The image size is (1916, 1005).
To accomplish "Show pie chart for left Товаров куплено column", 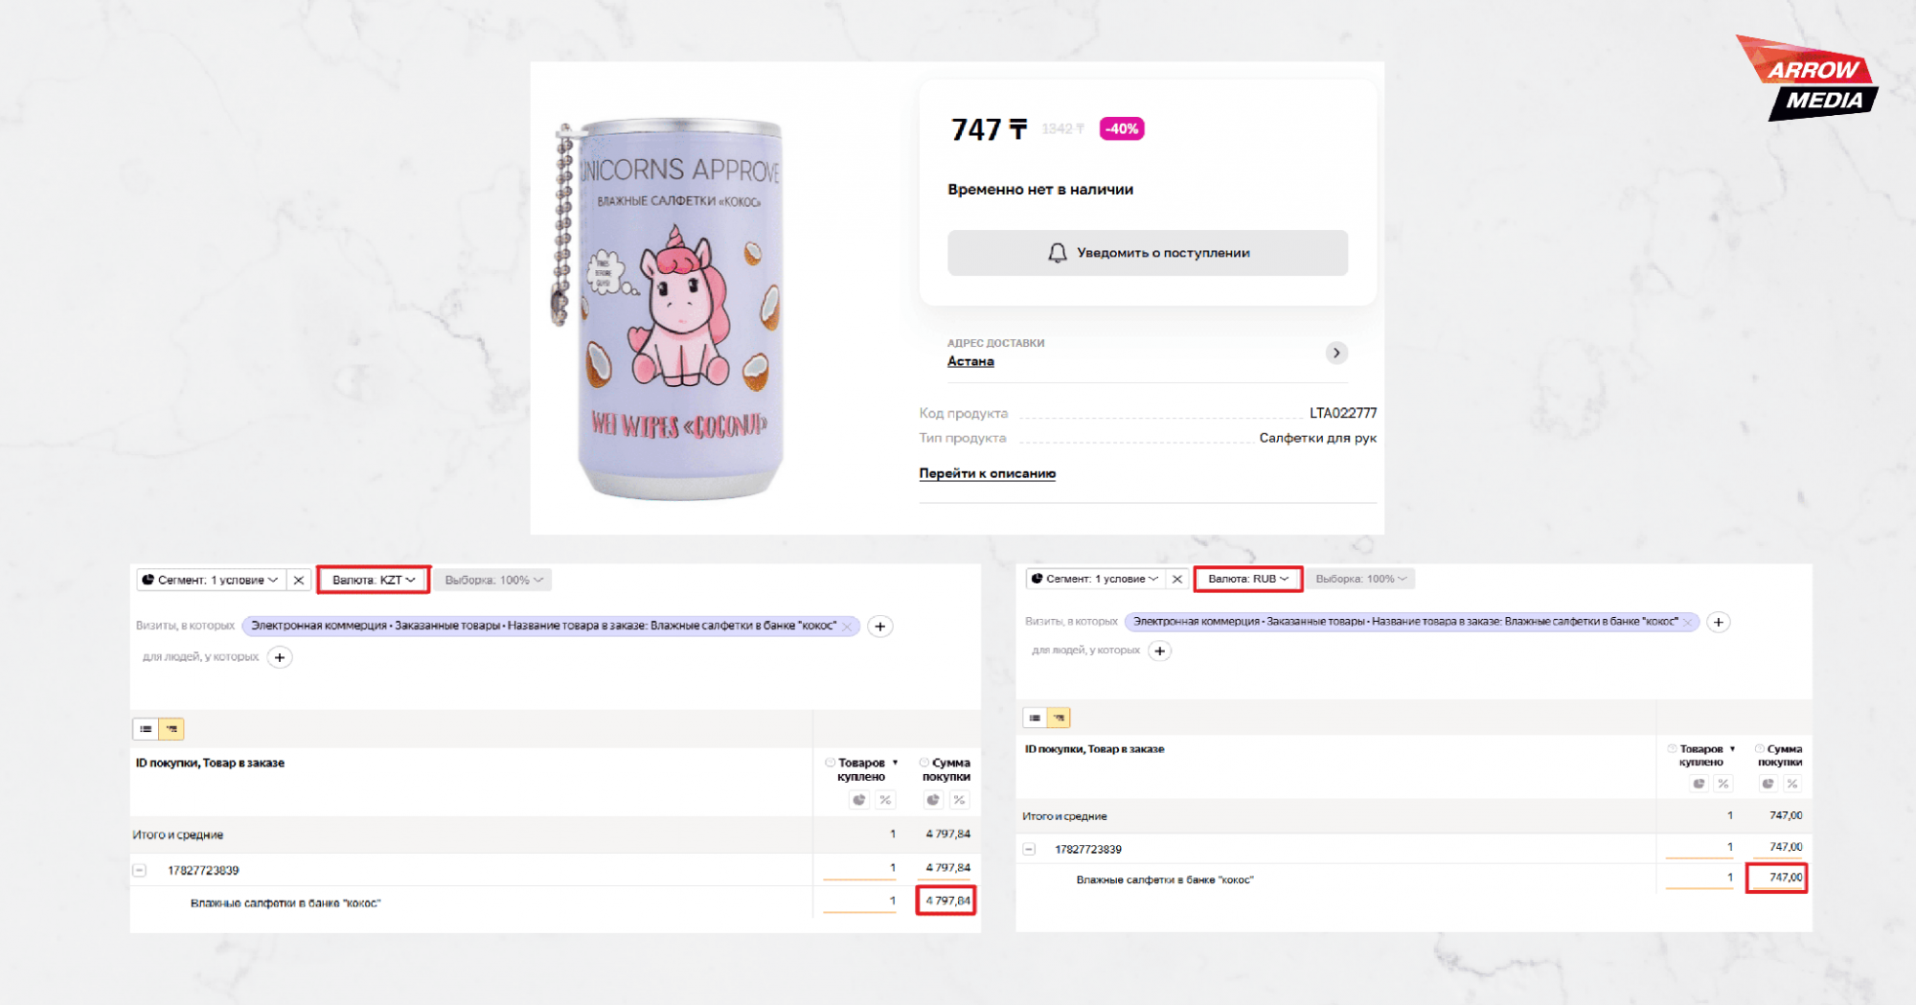I will pos(859,800).
